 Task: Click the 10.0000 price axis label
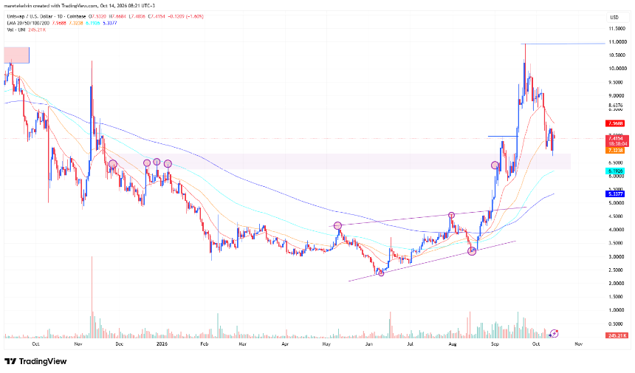coord(617,69)
